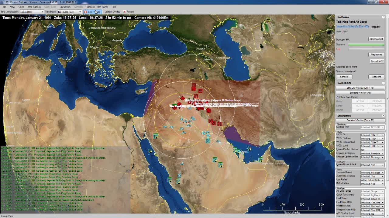Set Sonar EMCON to ACTIVE

click(x=360, y=106)
